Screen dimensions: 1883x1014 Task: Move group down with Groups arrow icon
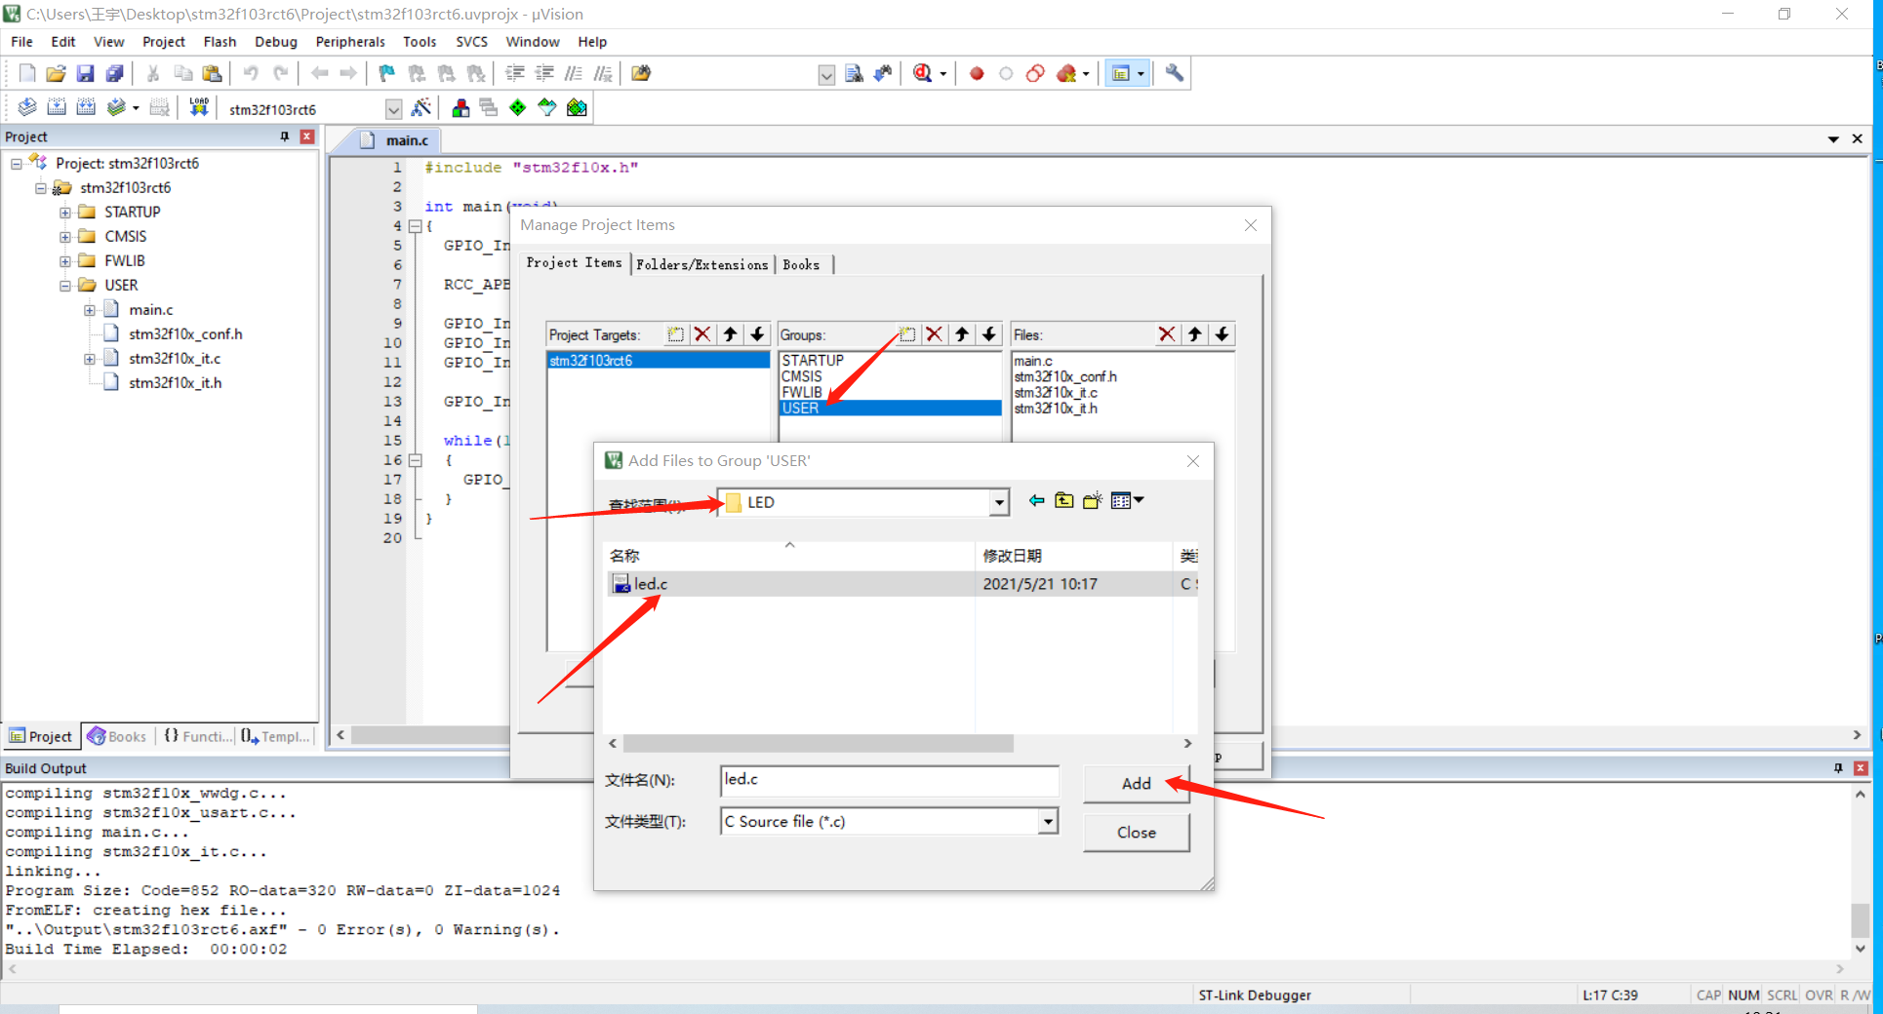tap(989, 334)
